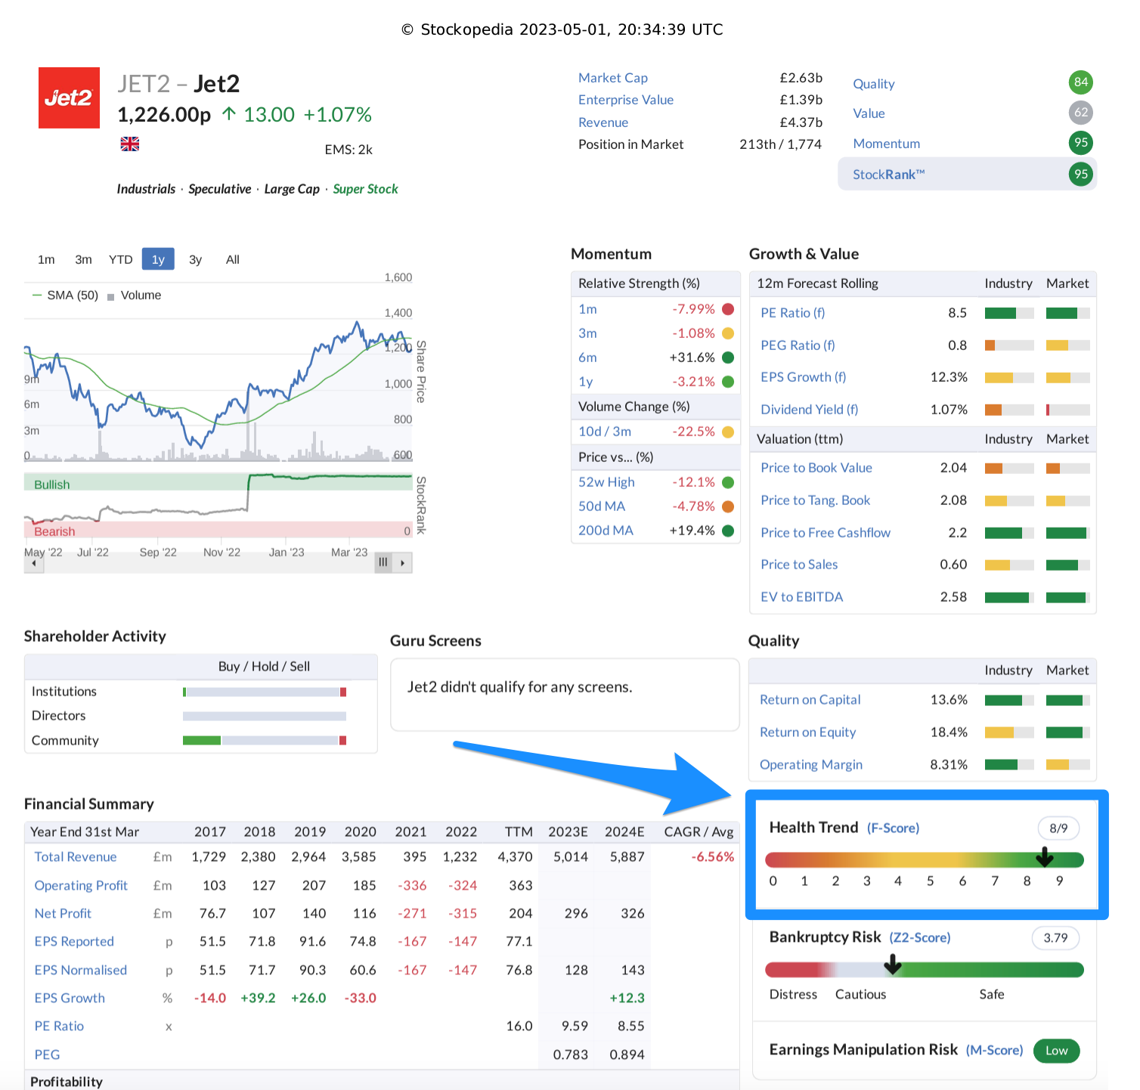Click the right arrow on the chart scrollbar

[x=403, y=562]
